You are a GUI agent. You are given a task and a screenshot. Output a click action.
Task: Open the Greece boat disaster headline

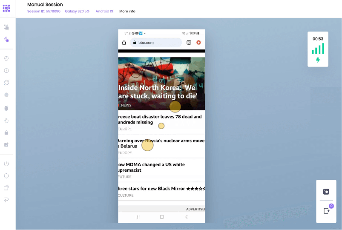coord(160,119)
